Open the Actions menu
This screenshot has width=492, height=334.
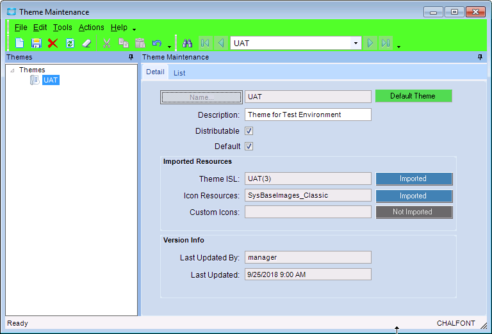[92, 28]
